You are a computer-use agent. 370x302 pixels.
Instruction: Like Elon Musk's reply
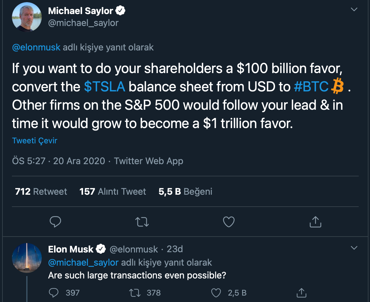(216, 293)
